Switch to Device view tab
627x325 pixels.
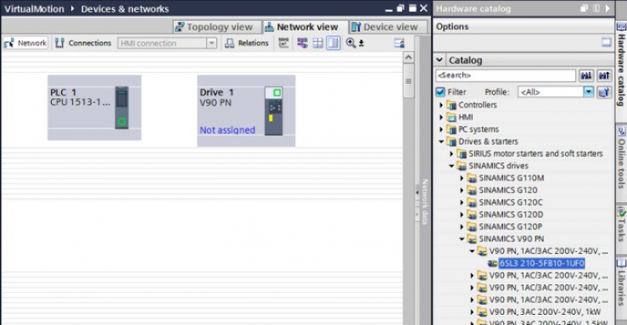click(388, 27)
